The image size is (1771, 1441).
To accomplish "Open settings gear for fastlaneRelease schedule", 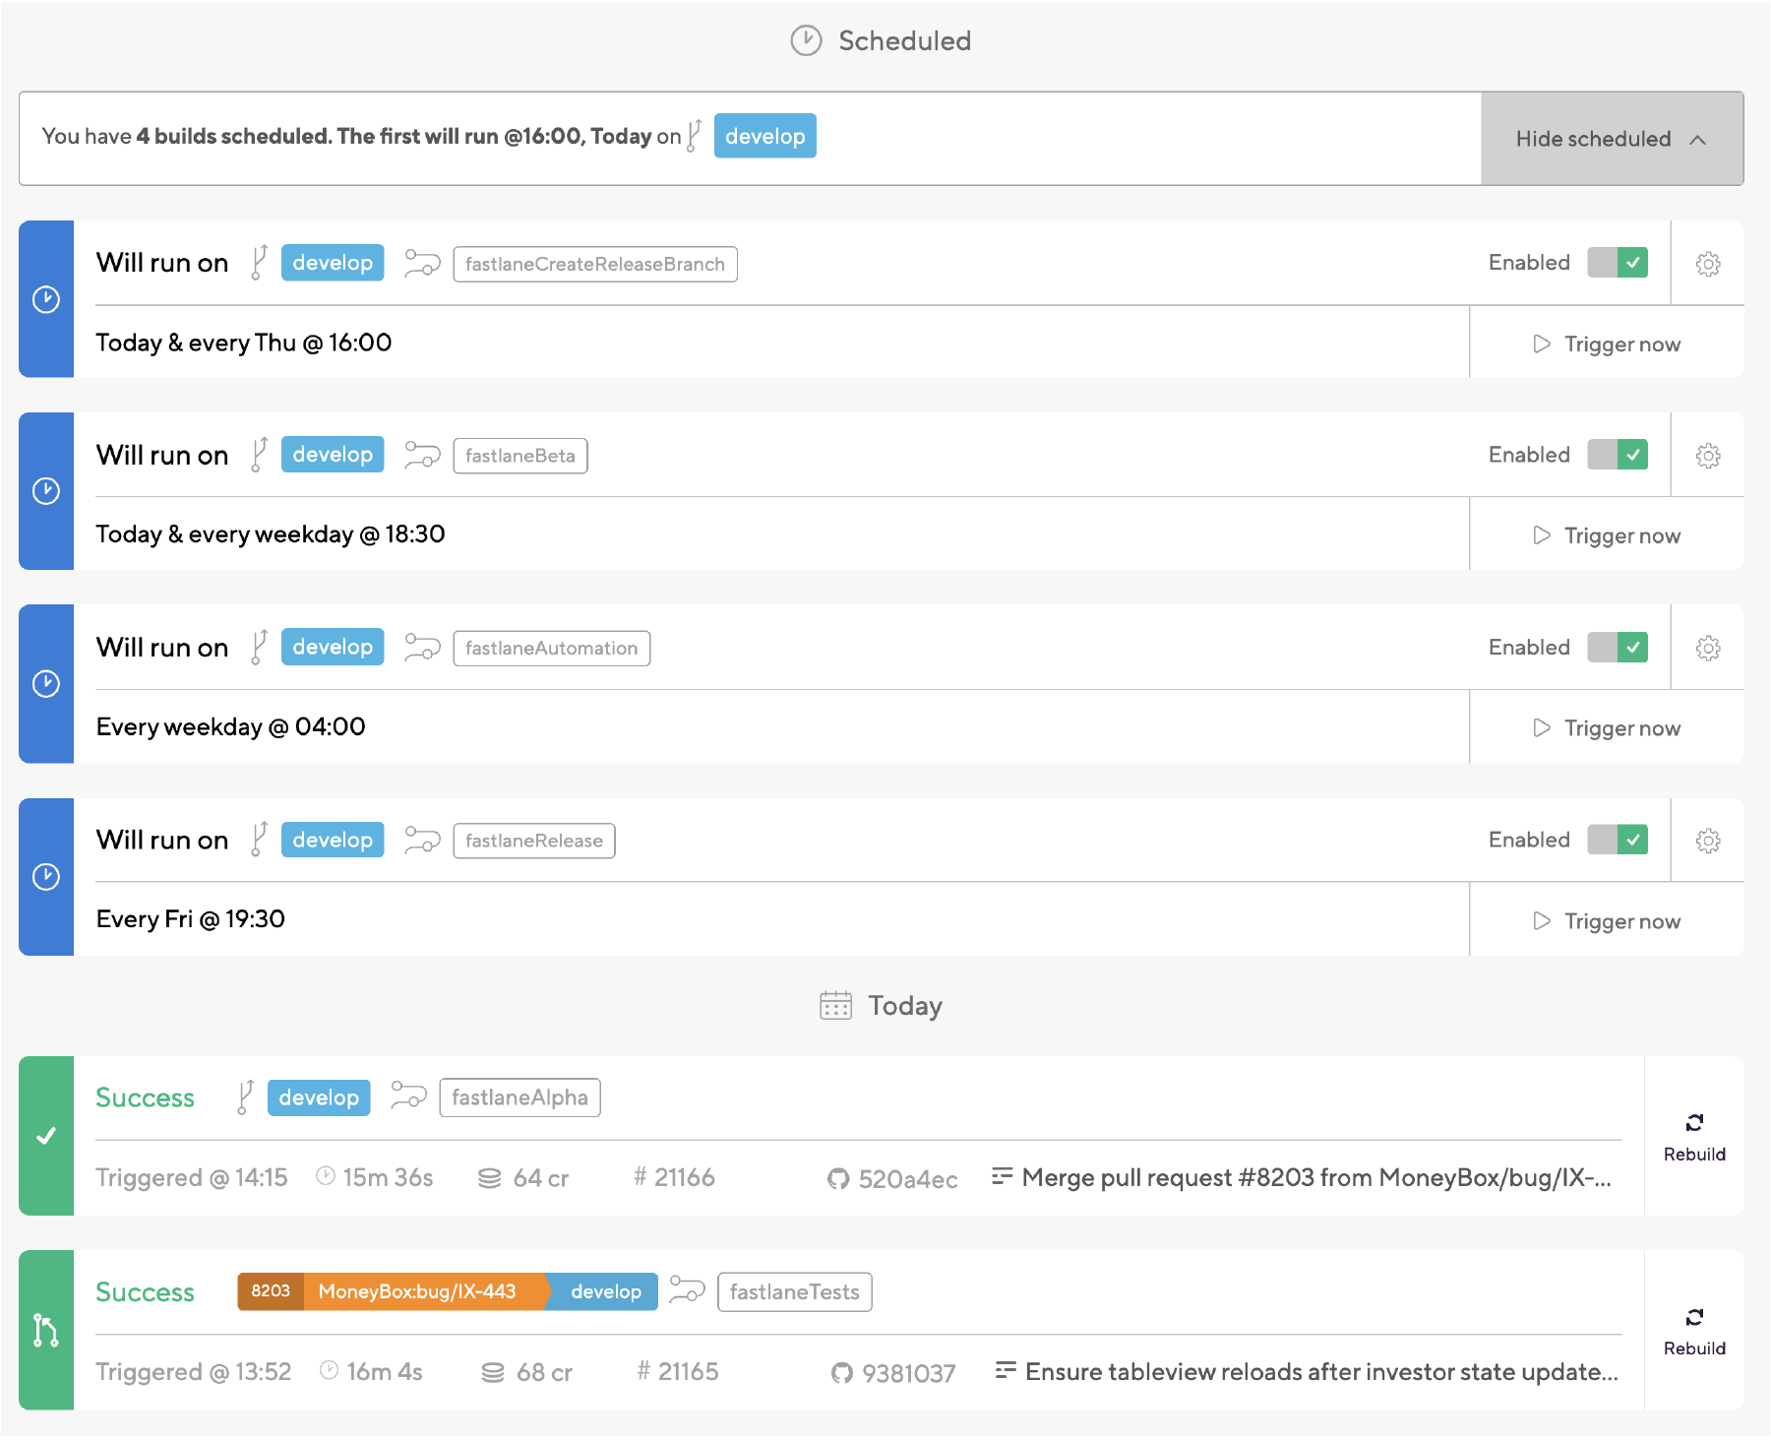I will tap(1707, 841).
